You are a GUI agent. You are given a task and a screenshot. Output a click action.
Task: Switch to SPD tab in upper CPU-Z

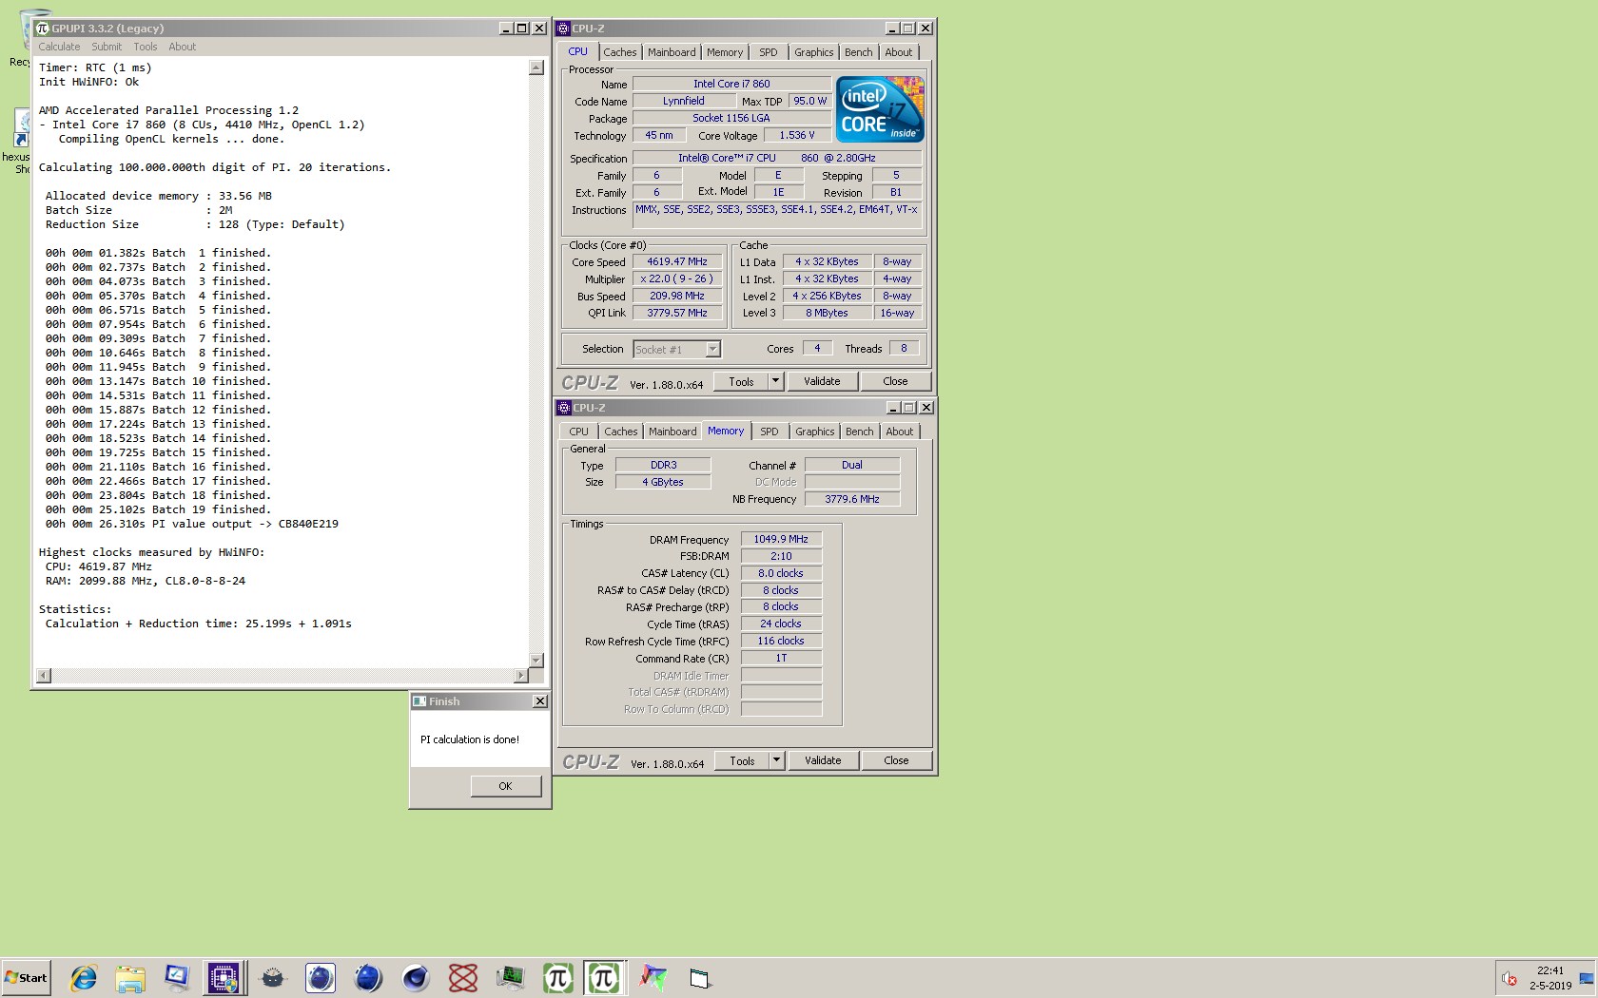coord(769,52)
